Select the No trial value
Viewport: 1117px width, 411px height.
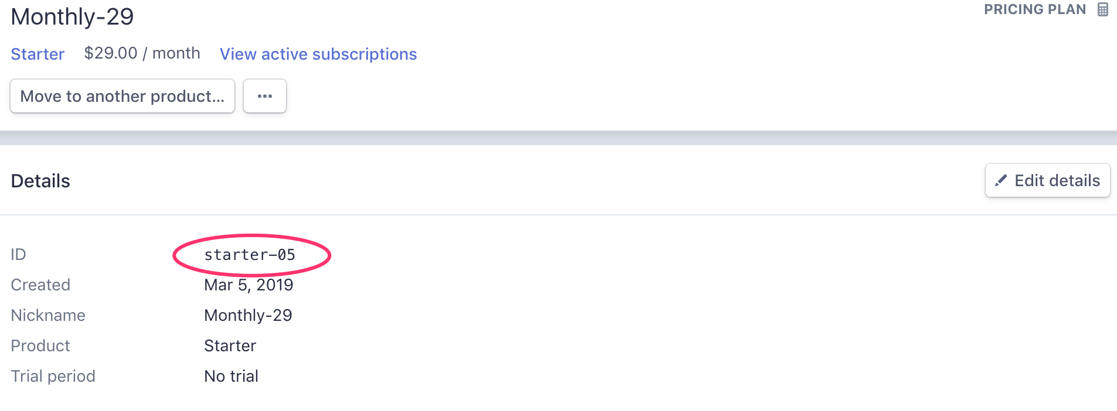231,376
